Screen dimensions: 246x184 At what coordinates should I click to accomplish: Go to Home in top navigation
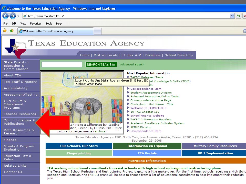click(x=85, y=55)
